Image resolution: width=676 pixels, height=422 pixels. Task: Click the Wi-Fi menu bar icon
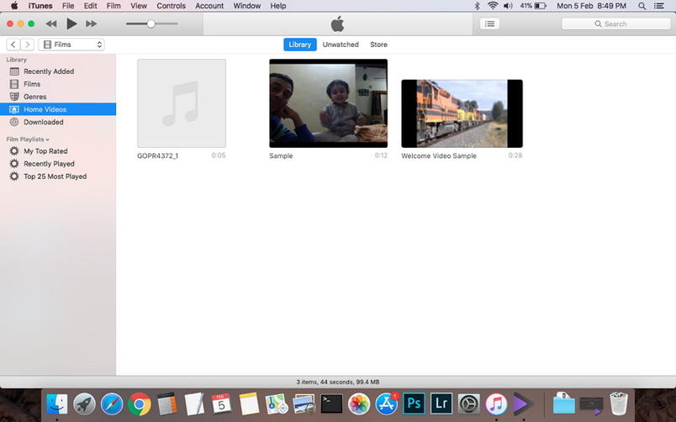tap(493, 6)
